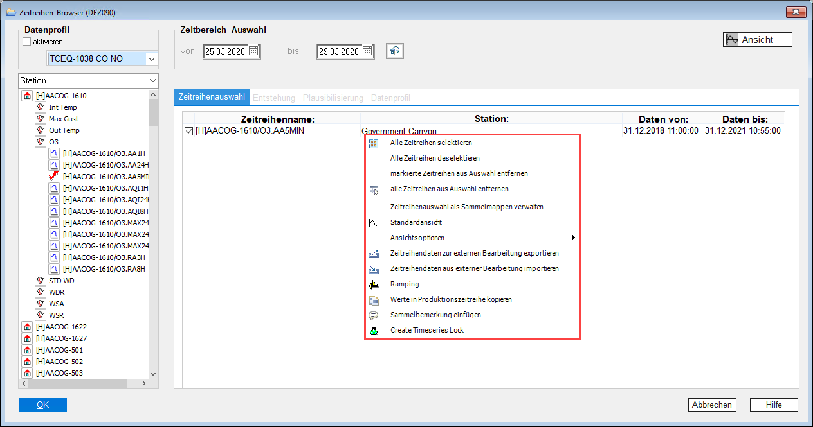This screenshot has width=813, height=427.
Task: Click the 'von' date input field
Action: (224, 51)
